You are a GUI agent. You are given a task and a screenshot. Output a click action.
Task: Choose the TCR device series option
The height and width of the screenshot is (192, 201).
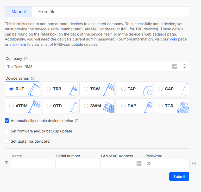(x=161, y=106)
